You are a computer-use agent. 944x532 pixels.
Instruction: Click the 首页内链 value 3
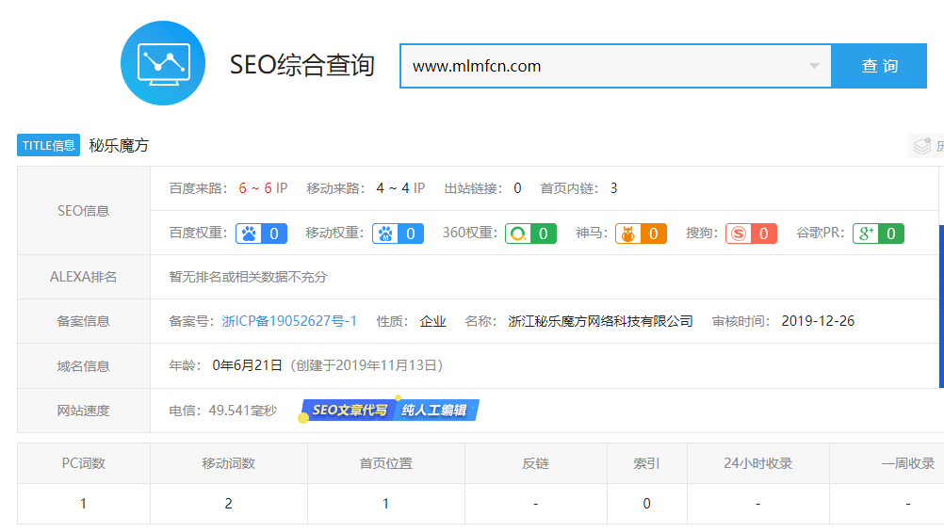coord(613,188)
